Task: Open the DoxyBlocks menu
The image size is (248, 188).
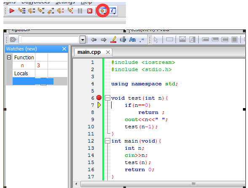Action: (x=36, y=2)
